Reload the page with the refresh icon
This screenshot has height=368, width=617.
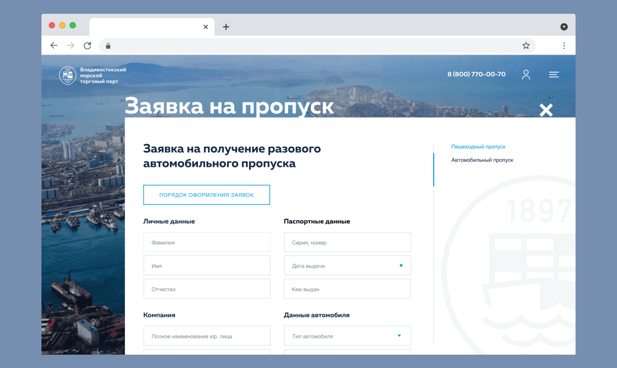87,46
